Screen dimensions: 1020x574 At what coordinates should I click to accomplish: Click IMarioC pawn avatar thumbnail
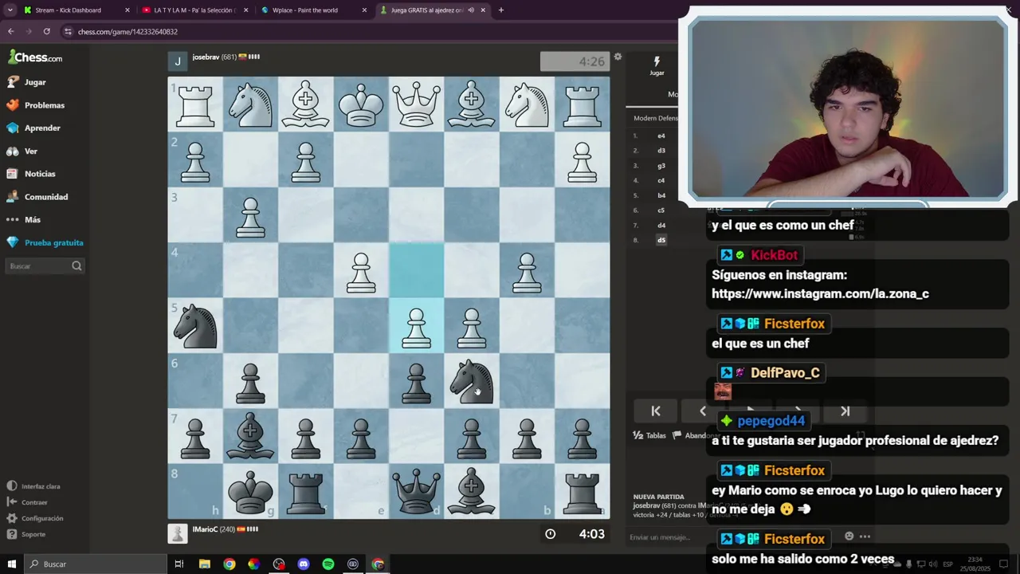coord(178,533)
